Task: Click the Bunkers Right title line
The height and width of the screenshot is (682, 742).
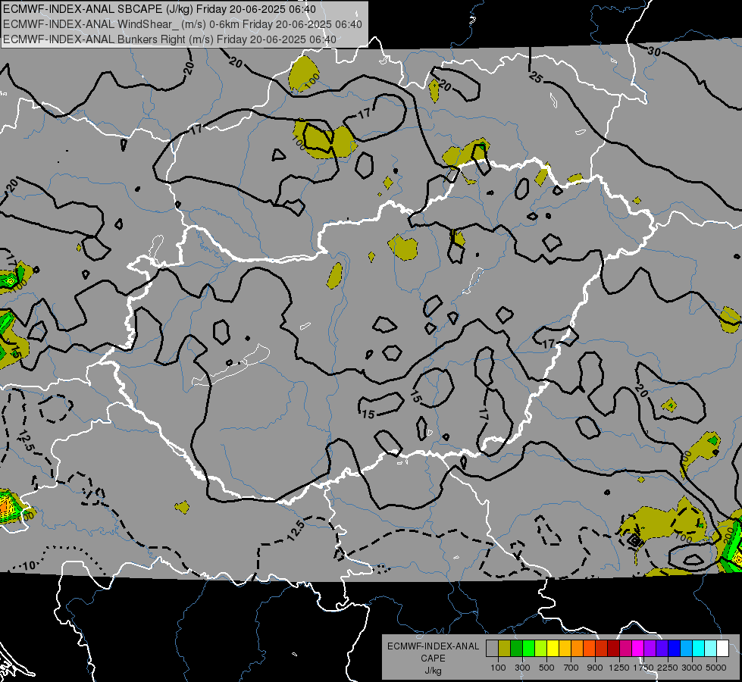Action: click(170, 39)
